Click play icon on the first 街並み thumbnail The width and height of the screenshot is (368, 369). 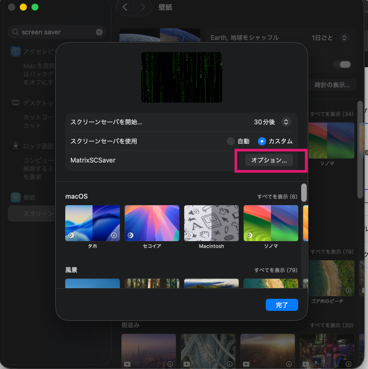[x=127, y=364]
